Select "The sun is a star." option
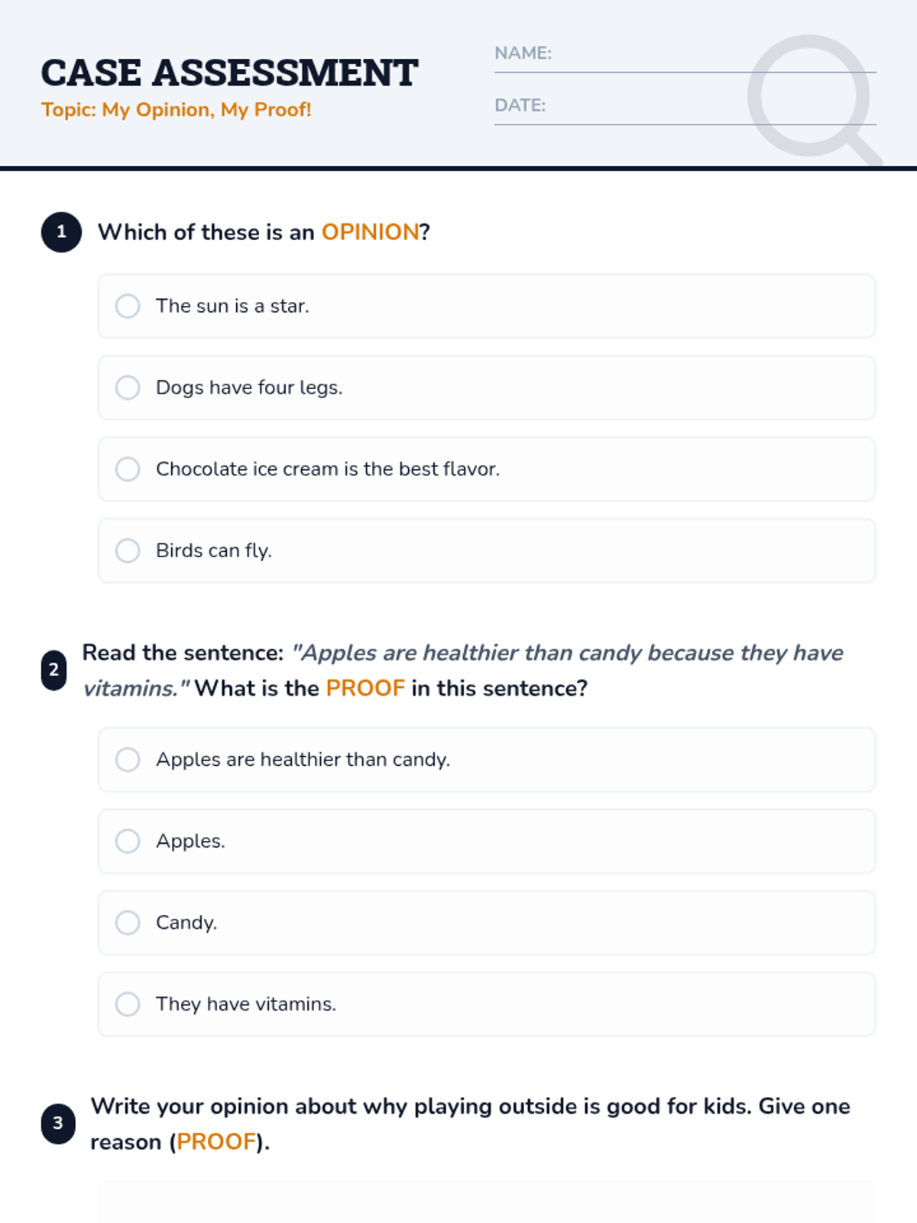 click(128, 306)
